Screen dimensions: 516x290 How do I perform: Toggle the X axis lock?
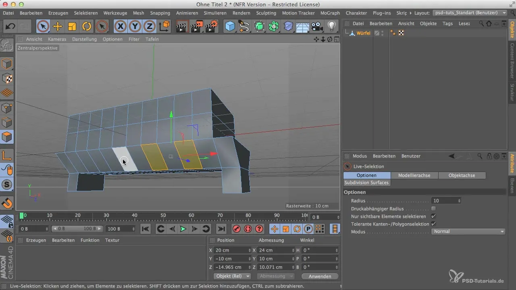pos(120,27)
